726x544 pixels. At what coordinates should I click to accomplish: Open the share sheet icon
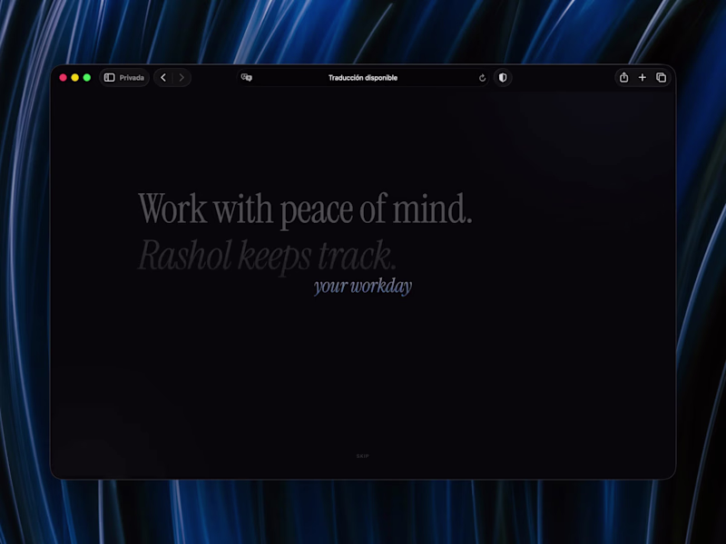coord(623,77)
